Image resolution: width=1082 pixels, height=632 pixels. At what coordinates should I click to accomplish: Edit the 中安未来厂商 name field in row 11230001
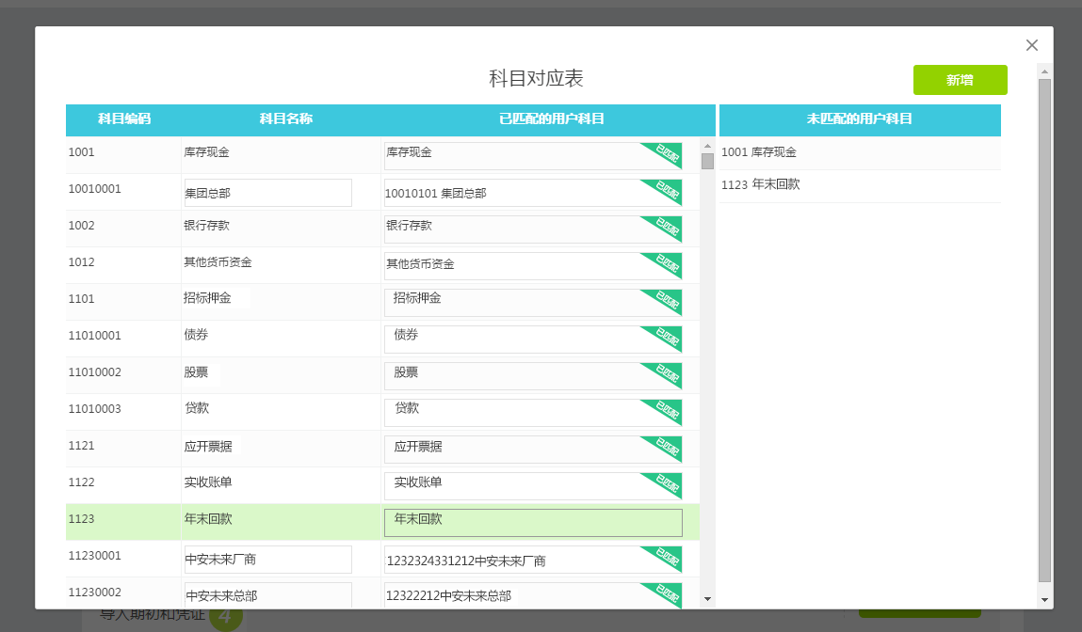pos(267,560)
